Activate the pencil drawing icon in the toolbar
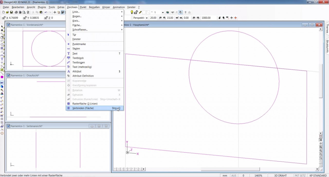The width and height of the screenshot is (329, 177). (140, 12)
